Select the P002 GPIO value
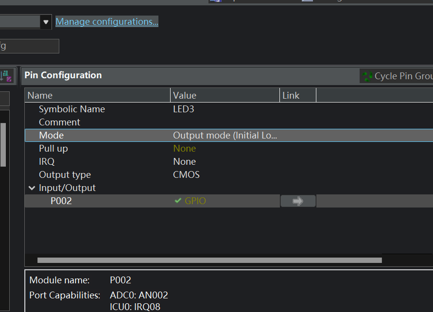The image size is (433, 312). point(195,201)
